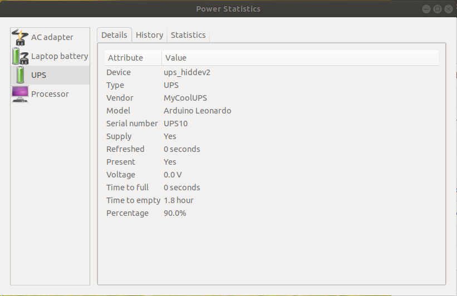Viewport: 457px width, 296px height.
Task: Select the Serial number UPS10 row
Action: [x=175, y=124]
